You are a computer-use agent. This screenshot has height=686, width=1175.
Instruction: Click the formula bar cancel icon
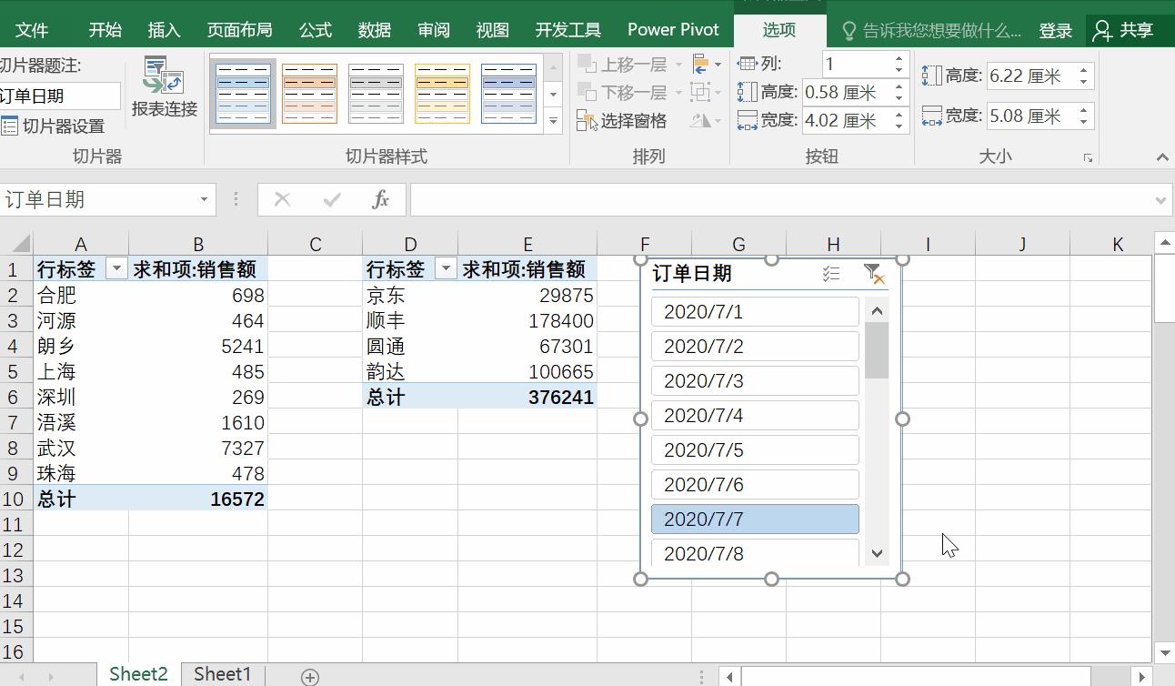point(283,200)
